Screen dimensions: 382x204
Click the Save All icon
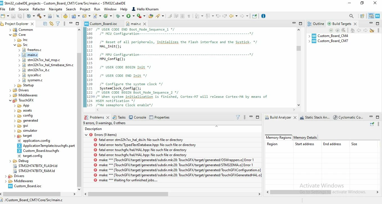coord(20,16)
